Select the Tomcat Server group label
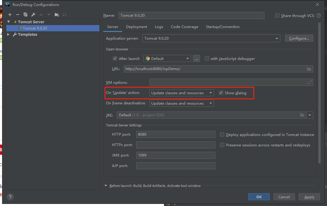 click(x=31, y=22)
